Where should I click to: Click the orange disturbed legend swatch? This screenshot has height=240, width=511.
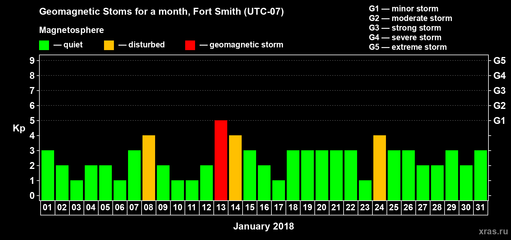click(x=109, y=45)
